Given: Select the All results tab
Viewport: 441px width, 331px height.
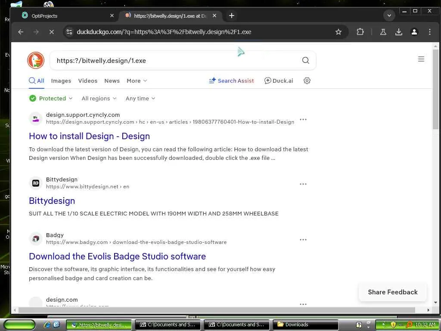Looking at the screenshot, I should (37, 81).
